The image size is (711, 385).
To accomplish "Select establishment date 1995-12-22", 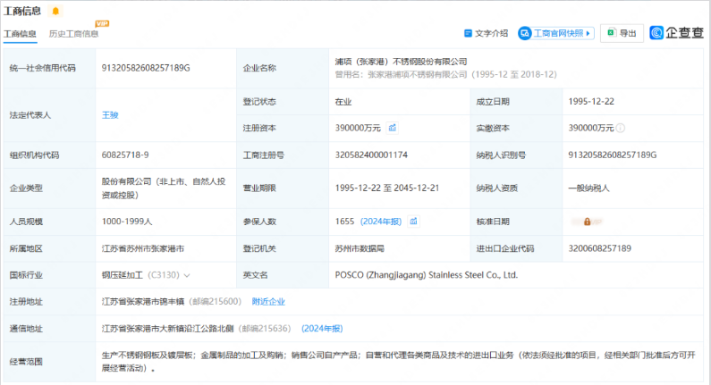I will coord(591,102).
